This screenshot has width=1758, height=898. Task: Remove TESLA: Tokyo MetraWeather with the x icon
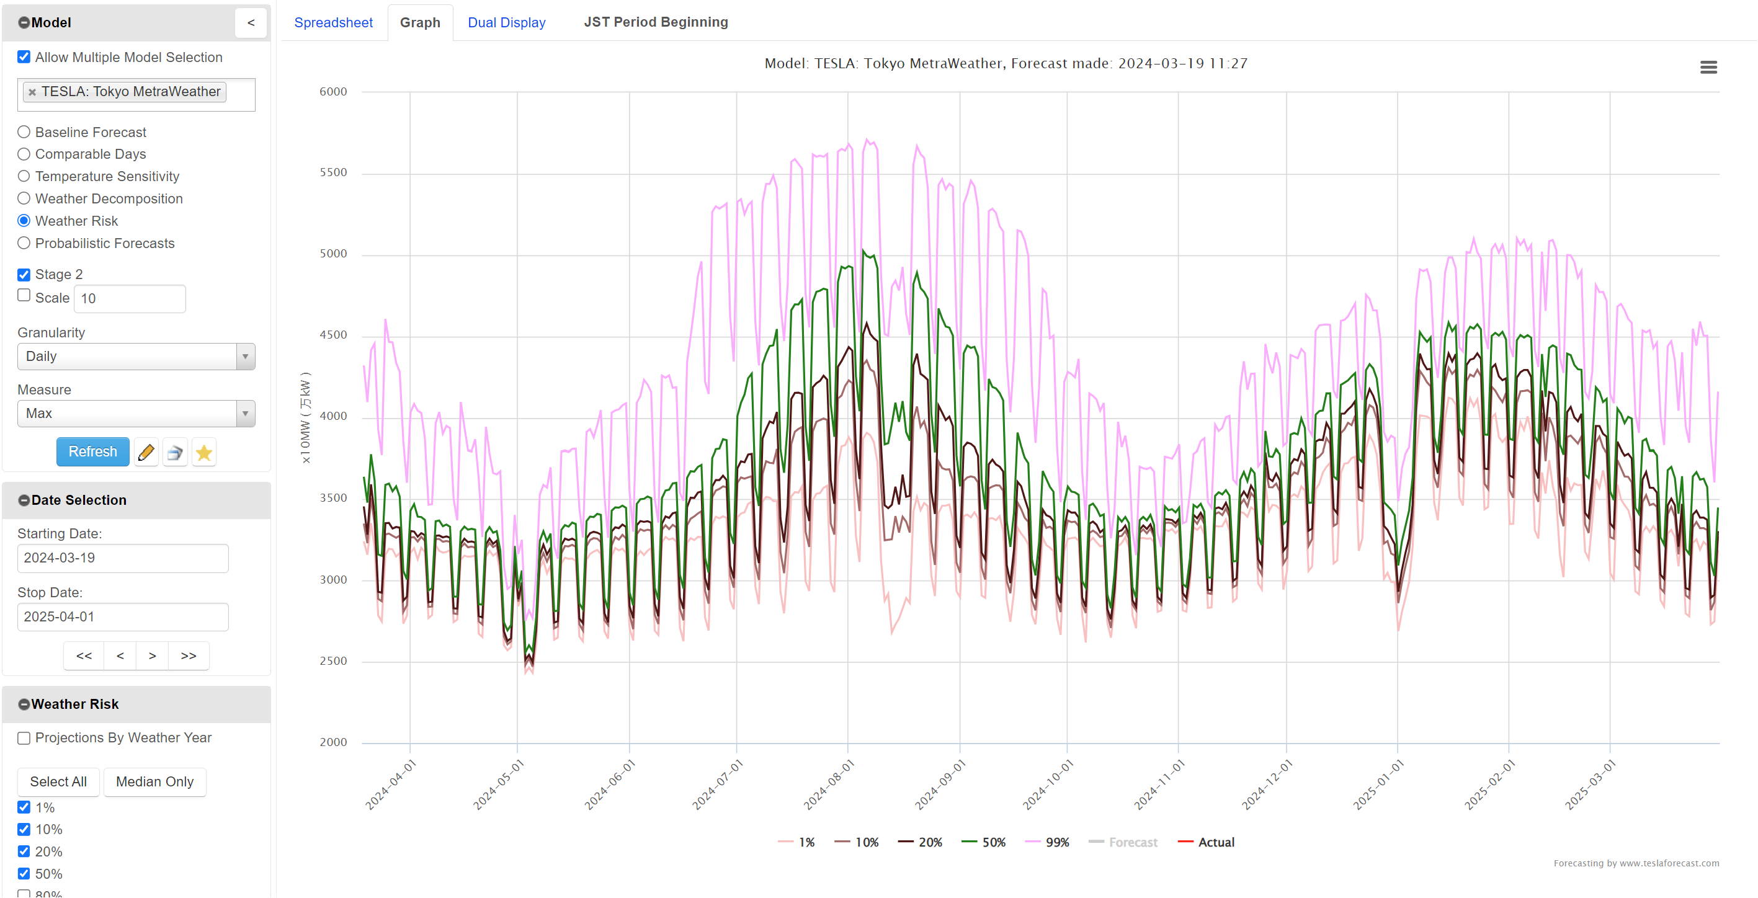coord(32,91)
